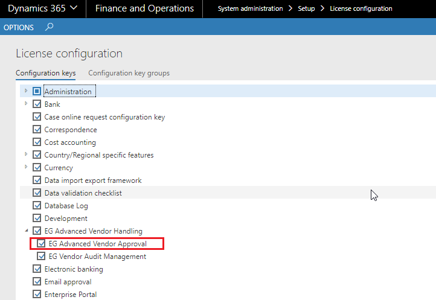436x300 pixels.
Task: Open the search magnifier icon
Action: click(50, 27)
